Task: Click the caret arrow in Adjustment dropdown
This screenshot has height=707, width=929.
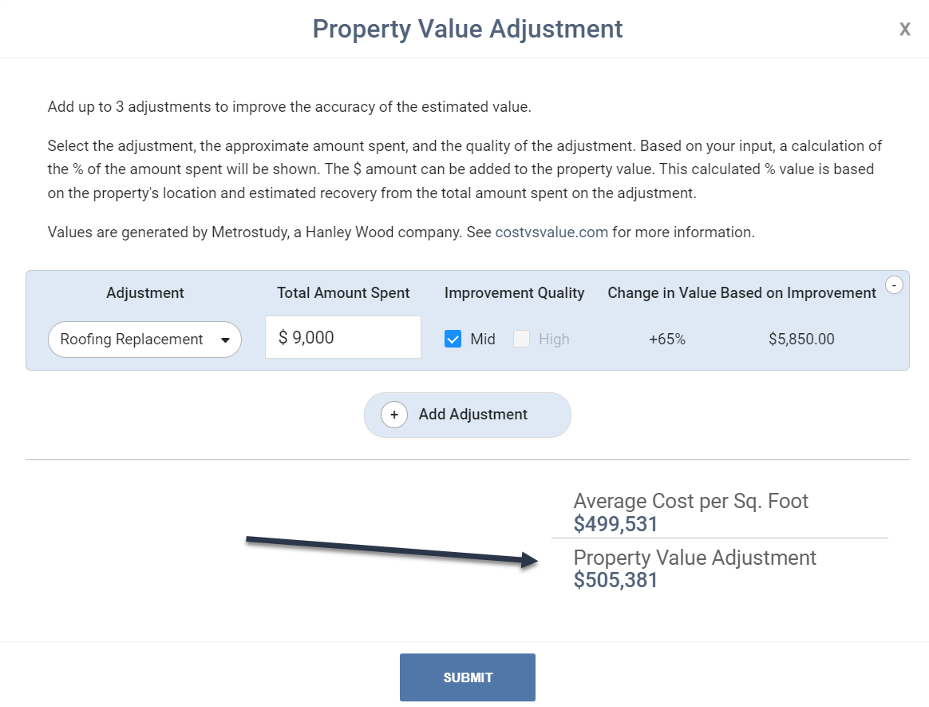Action: (225, 340)
